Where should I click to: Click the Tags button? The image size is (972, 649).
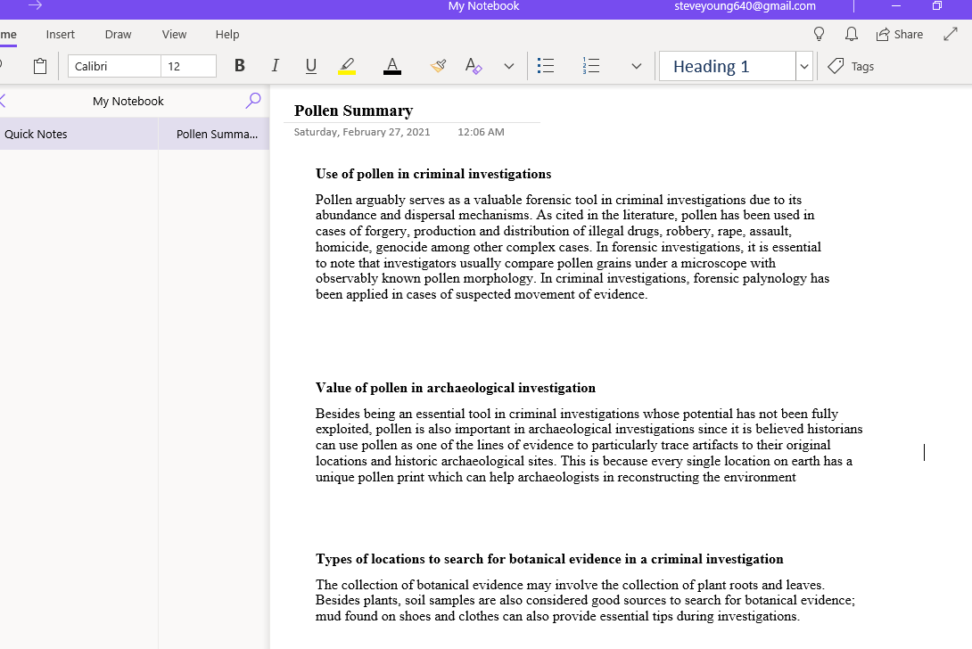[x=851, y=66]
